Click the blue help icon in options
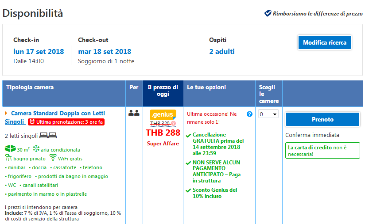This screenshot has width=365, height=224. [x=249, y=114]
